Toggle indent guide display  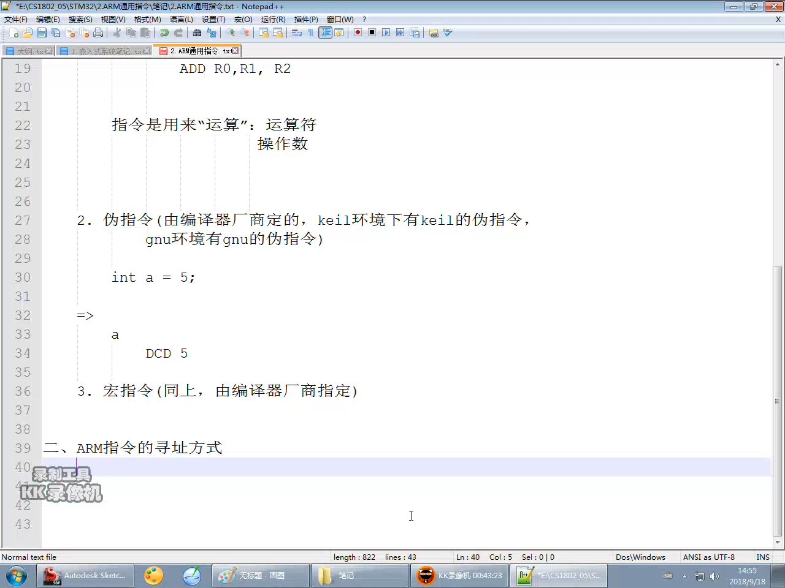click(x=325, y=32)
